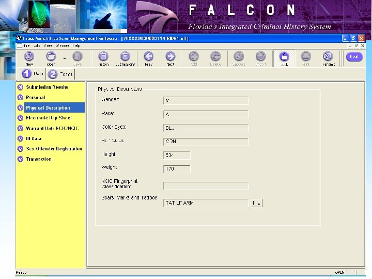372x279 pixels.
Task: Click the checkmark icon beside Physical Description
Action: pos(20,107)
